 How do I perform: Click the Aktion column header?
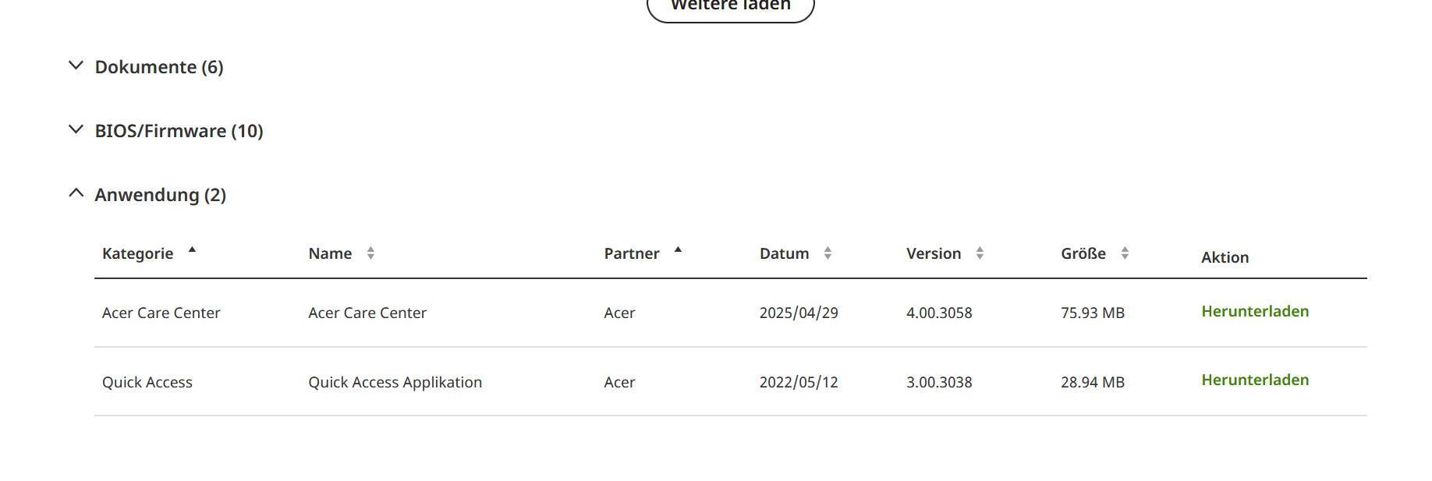click(1225, 257)
